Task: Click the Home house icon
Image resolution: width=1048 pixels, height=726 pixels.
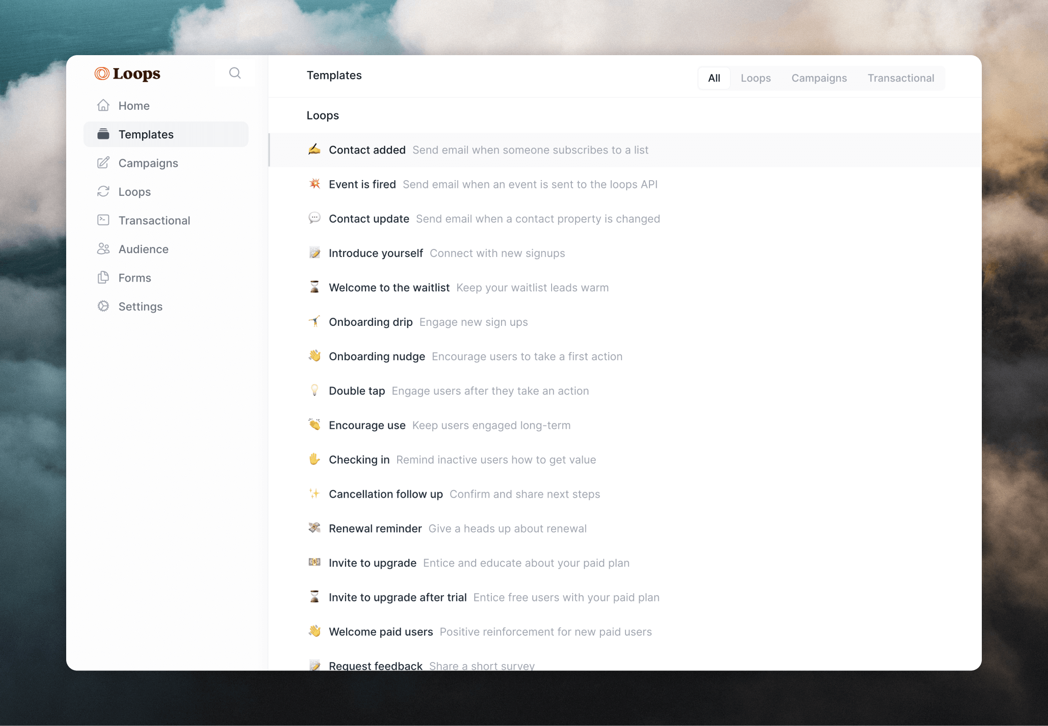Action: tap(103, 106)
